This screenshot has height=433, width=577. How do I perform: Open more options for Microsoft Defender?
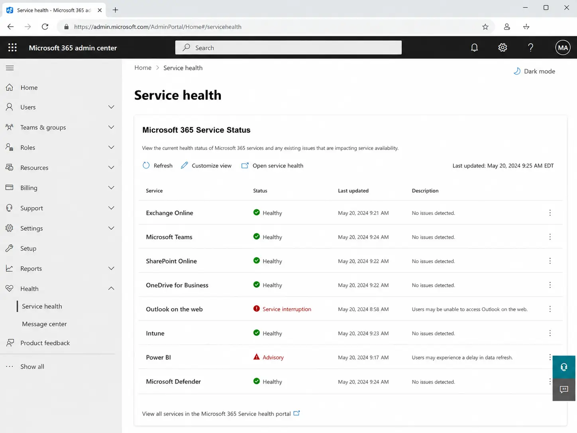click(x=550, y=382)
